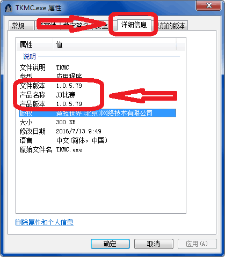Select the 语言 row
This screenshot has width=225, height=257.
[98, 140]
